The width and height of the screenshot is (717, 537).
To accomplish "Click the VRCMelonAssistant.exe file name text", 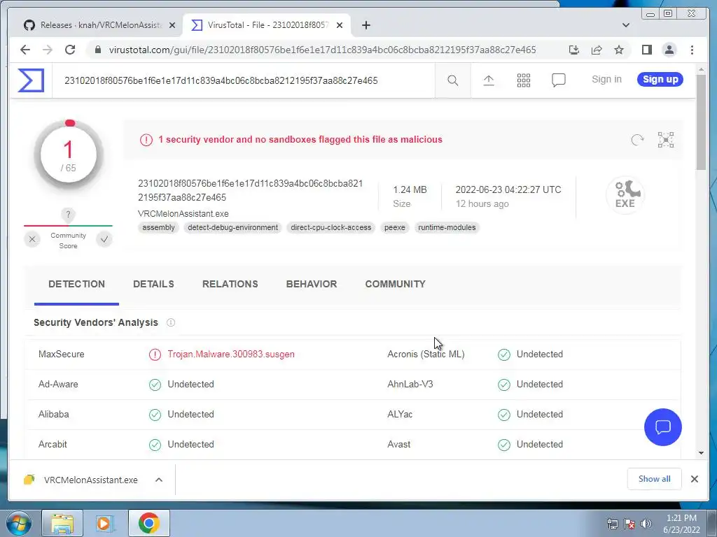I will [183, 214].
